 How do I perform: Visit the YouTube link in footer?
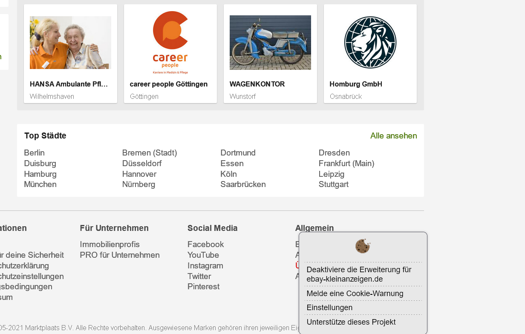tap(203, 255)
